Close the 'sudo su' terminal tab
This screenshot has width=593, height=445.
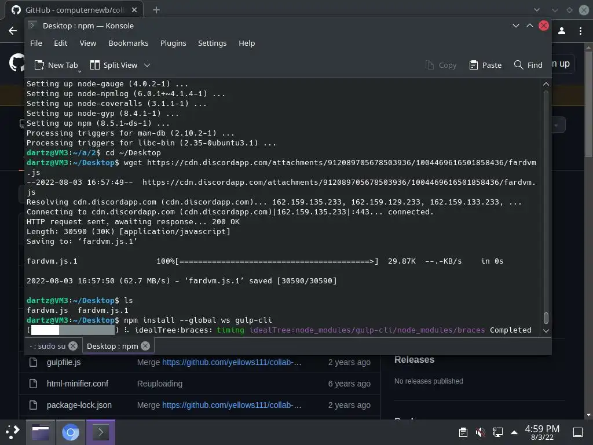click(x=73, y=346)
